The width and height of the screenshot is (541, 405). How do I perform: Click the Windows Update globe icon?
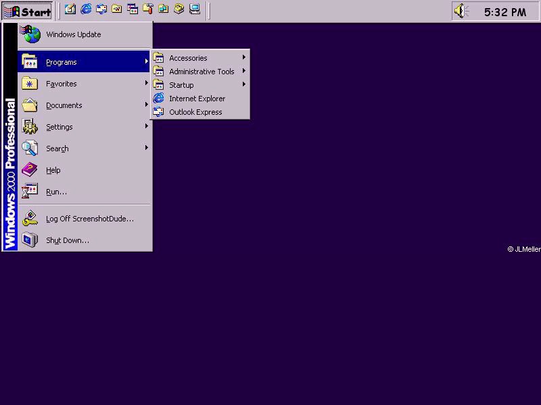[x=30, y=34]
